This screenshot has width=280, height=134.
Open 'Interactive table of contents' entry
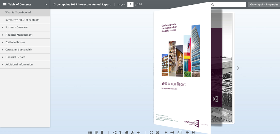[25, 20]
